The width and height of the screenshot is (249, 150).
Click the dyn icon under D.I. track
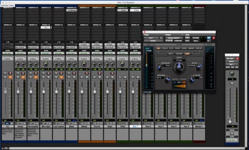7,123
